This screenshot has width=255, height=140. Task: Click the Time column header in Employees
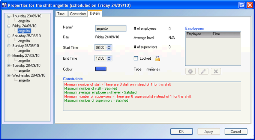[x=226, y=35]
